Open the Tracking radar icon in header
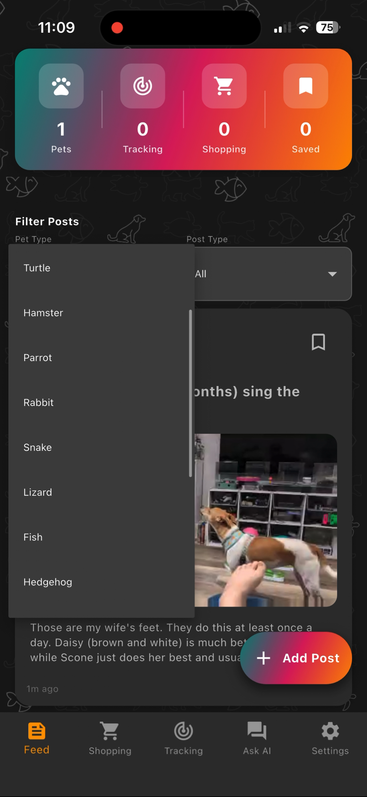367x797 pixels. click(143, 86)
